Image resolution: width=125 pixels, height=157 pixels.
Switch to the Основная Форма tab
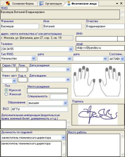[x=20, y=3]
